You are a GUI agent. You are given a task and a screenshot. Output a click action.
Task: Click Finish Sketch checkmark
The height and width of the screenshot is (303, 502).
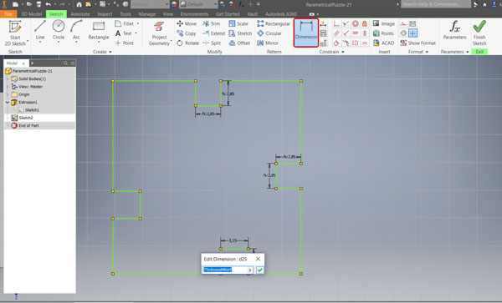(479, 33)
